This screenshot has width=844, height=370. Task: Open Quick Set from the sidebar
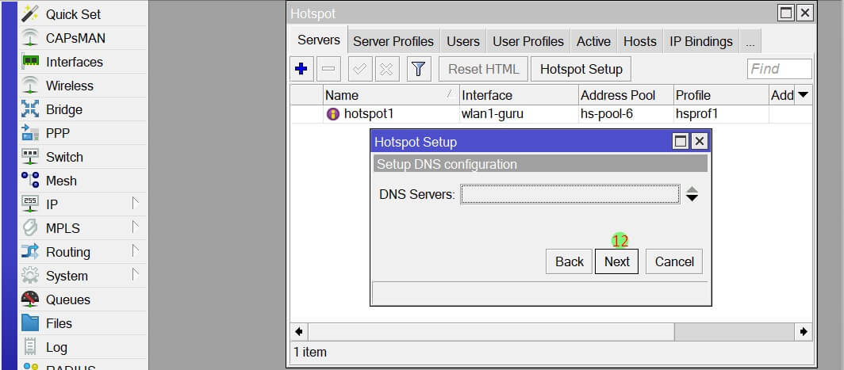[x=73, y=14]
